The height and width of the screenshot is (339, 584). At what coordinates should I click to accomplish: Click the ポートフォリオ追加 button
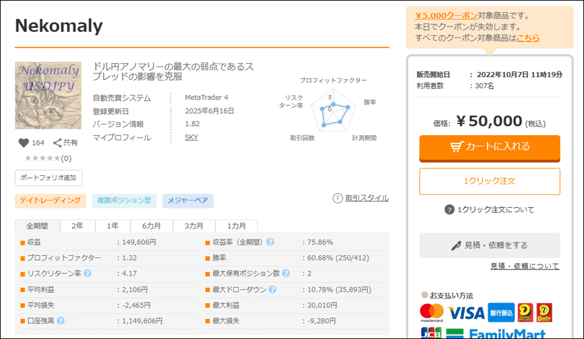[x=48, y=177]
